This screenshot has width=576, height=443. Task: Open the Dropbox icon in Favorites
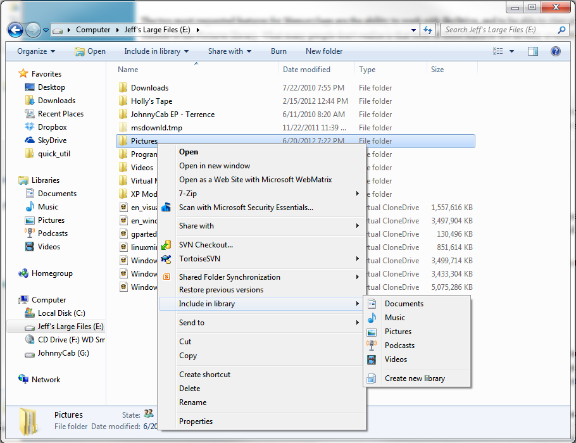click(x=29, y=127)
